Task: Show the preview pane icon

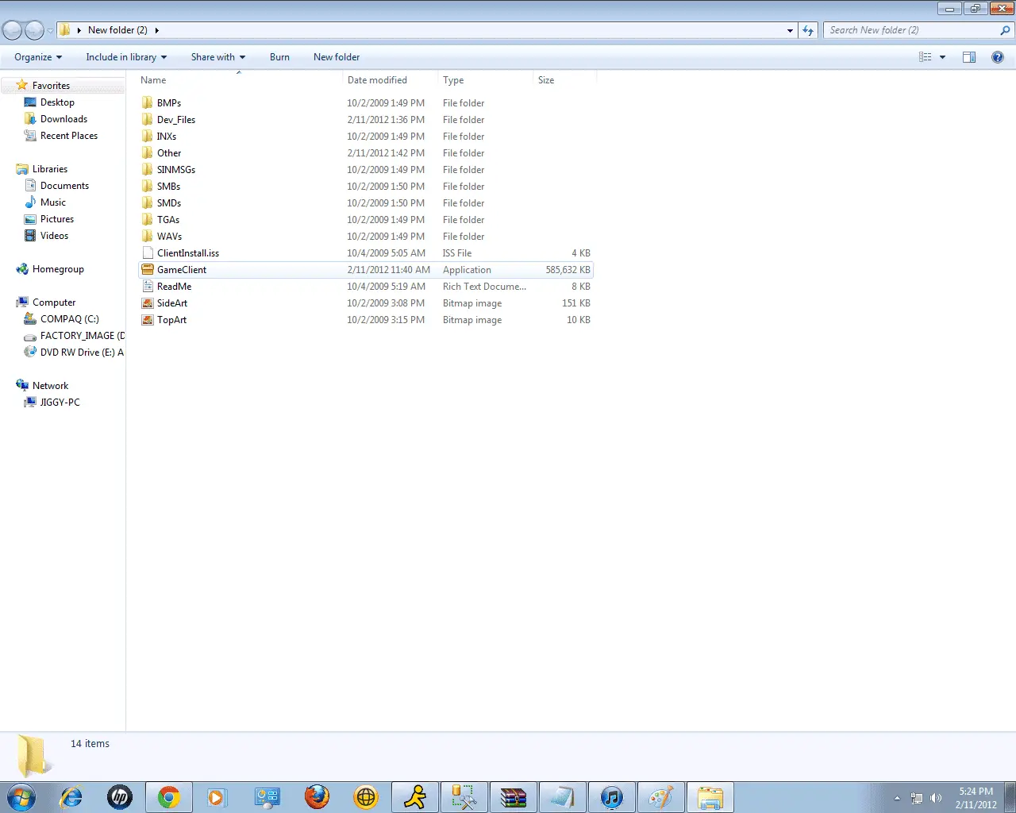Action: pyautogui.click(x=969, y=57)
